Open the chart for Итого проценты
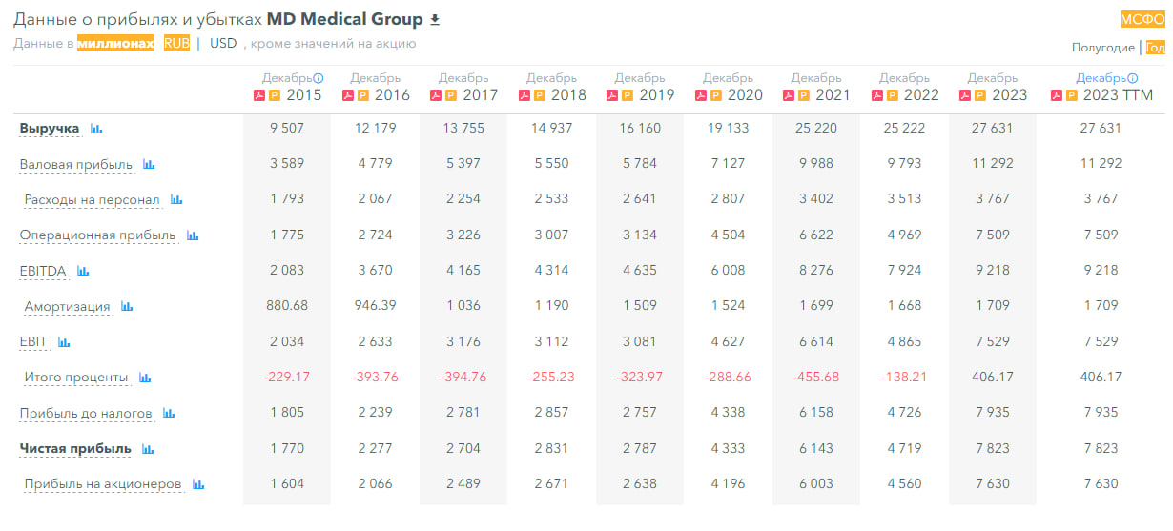 (x=145, y=378)
